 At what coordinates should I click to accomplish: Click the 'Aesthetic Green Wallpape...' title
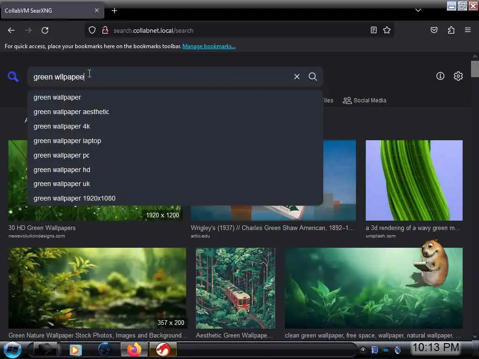click(x=234, y=335)
